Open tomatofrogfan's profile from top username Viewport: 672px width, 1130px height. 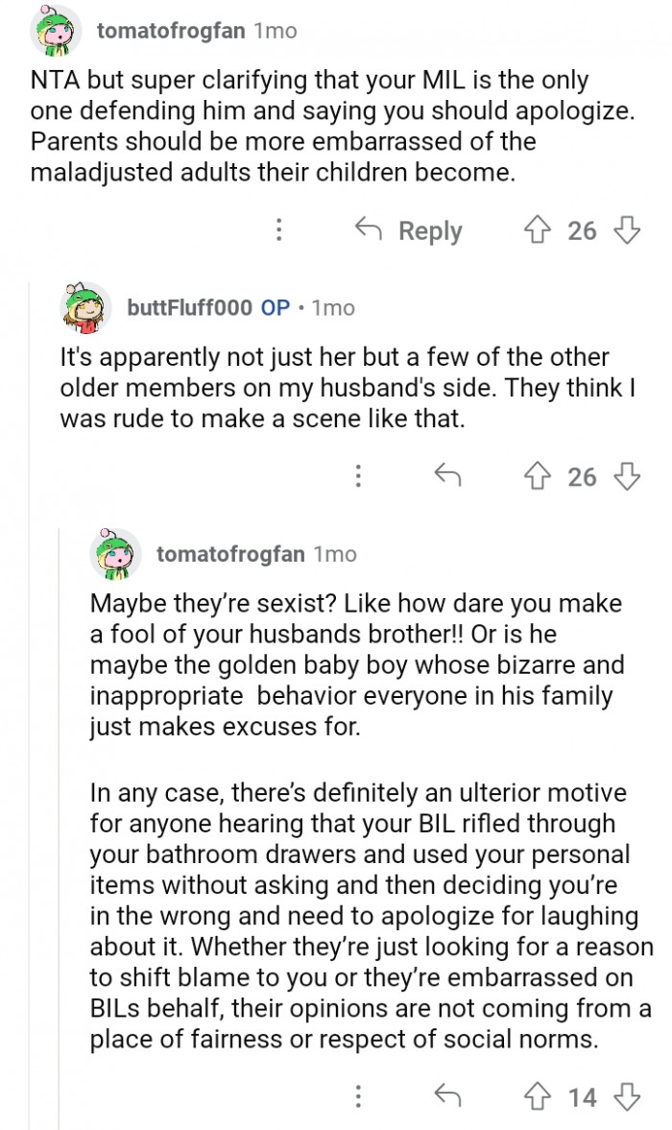click(x=172, y=31)
